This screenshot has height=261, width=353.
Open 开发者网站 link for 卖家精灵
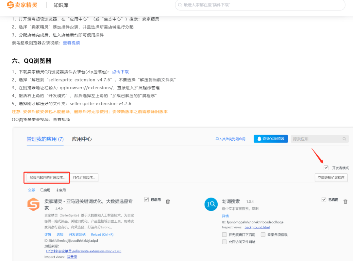(x=77, y=235)
